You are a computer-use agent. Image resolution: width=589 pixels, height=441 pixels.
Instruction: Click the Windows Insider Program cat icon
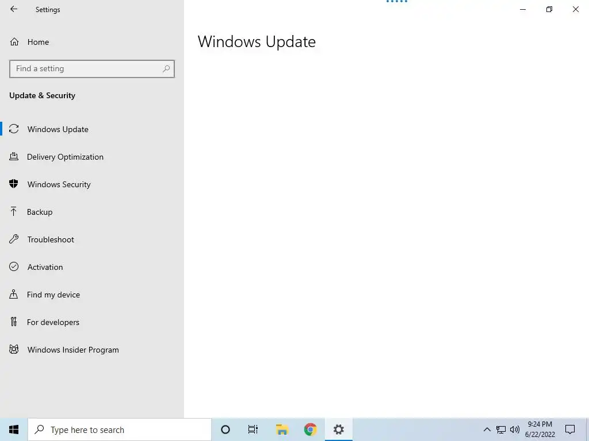point(14,350)
